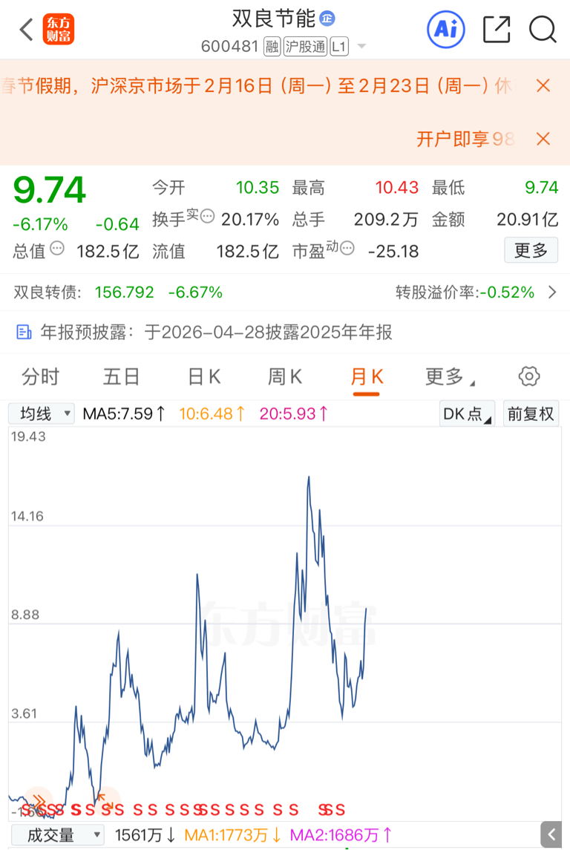
Task: Tap the info icon next to 换手
Action: point(207,217)
